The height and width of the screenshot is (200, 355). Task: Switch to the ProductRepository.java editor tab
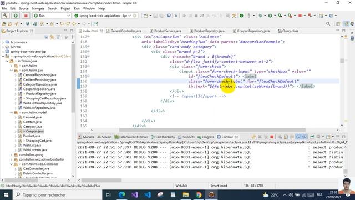pyautogui.click(x=209, y=31)
